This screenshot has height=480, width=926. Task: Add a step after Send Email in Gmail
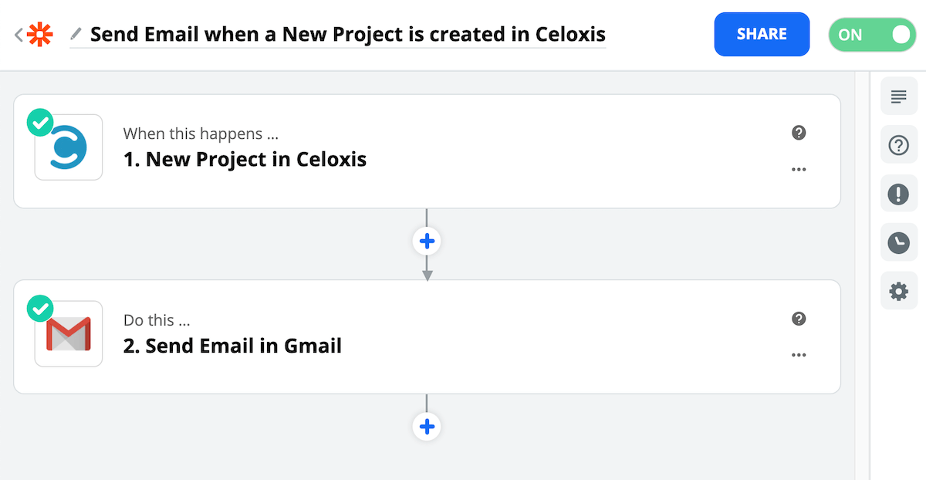point(427,426)
